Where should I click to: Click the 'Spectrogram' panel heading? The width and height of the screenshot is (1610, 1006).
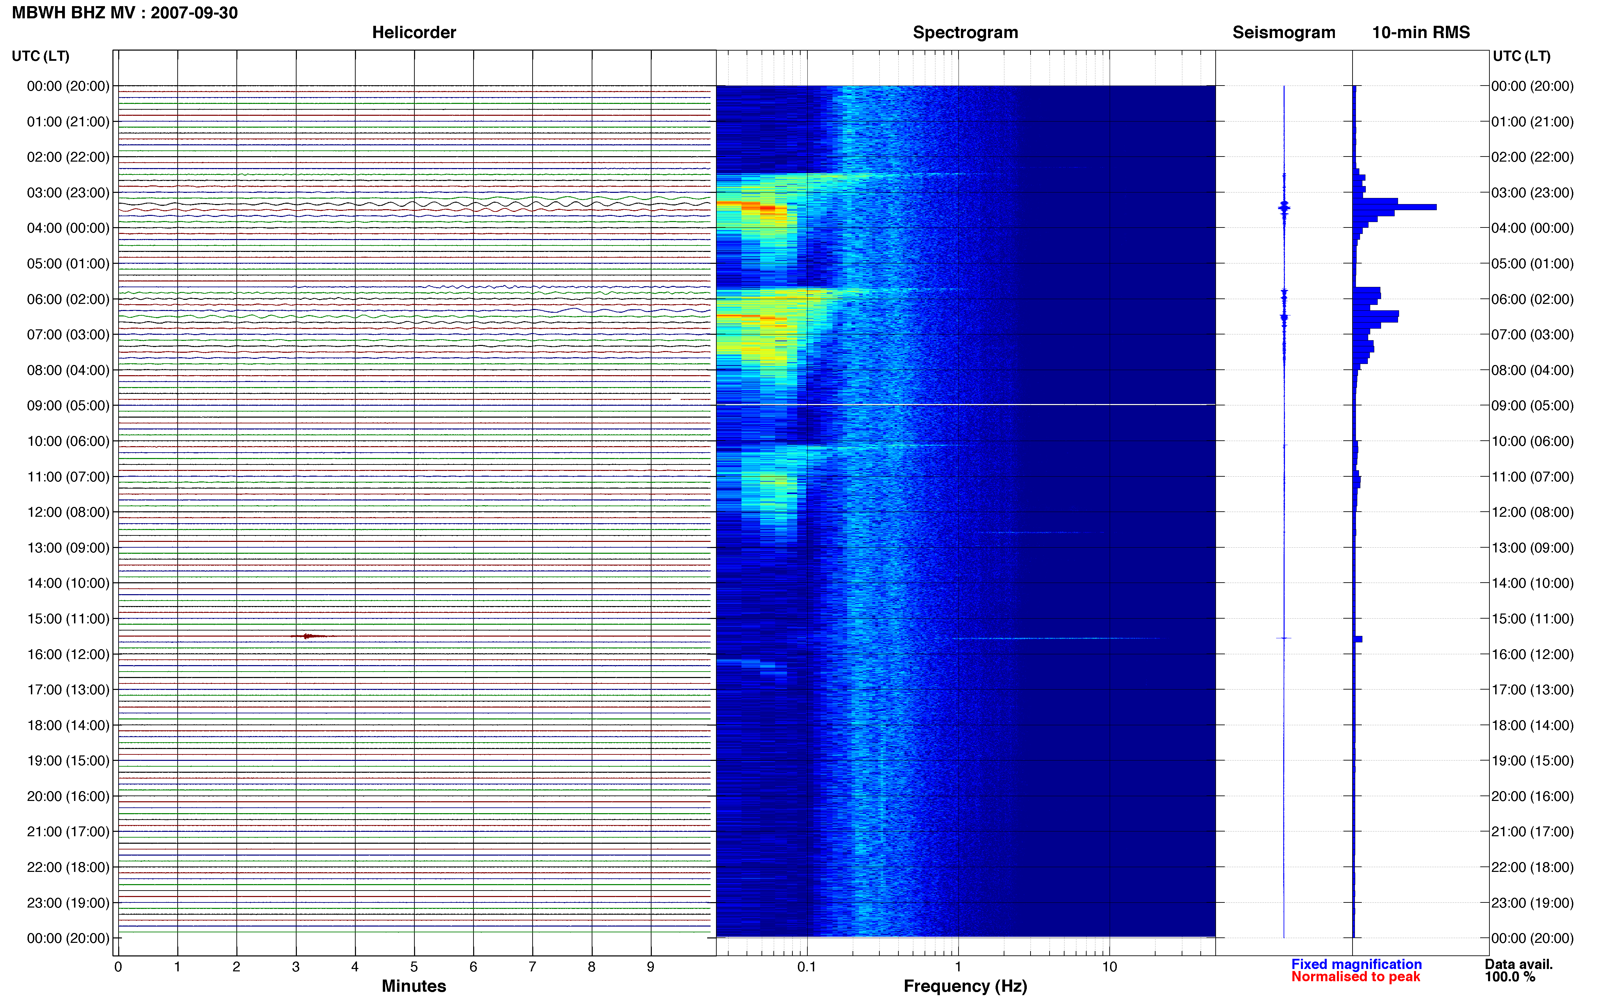click(x=965, y=33)
